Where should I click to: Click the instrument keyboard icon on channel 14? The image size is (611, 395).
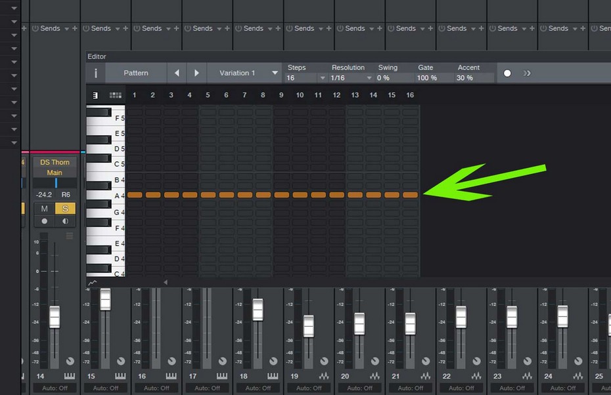[70, 376]
